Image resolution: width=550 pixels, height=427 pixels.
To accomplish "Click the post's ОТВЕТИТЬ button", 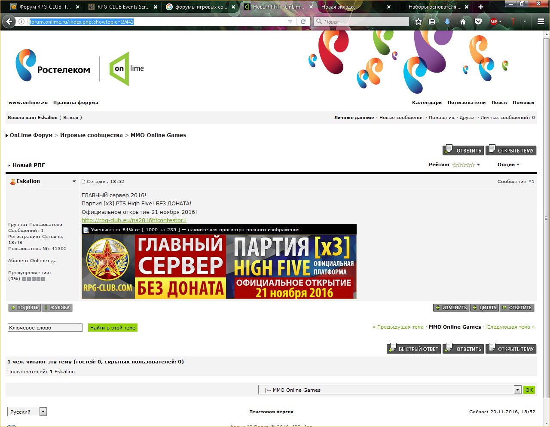I will tap(517, 308).
